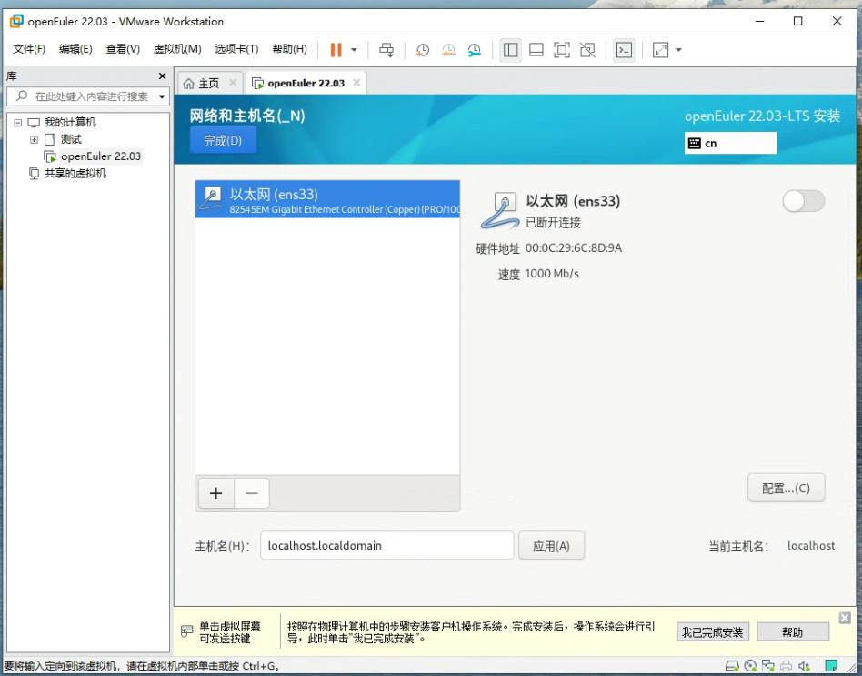The height and width of the screenshot is (676, 862).
Task: Click the message log status icon
Action: pos(831,666)
